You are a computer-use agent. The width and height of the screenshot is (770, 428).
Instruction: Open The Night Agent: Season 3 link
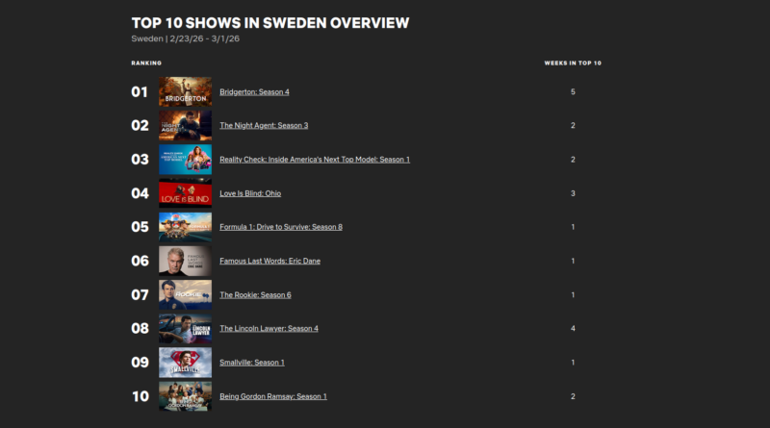[x=264, y=126]
